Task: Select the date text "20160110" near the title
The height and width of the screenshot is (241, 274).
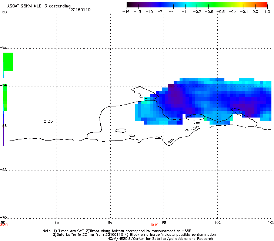Action: 80,10
